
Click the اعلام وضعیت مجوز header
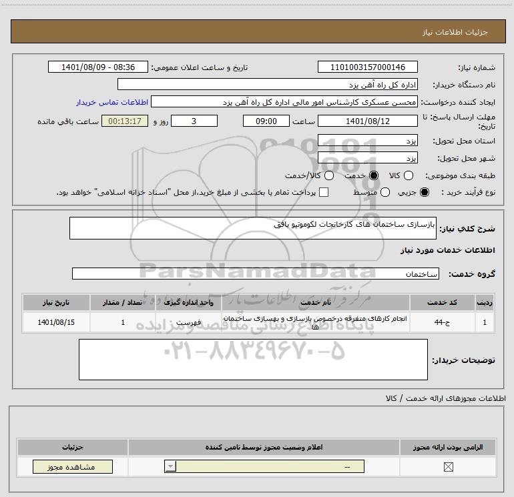(264, 447)
